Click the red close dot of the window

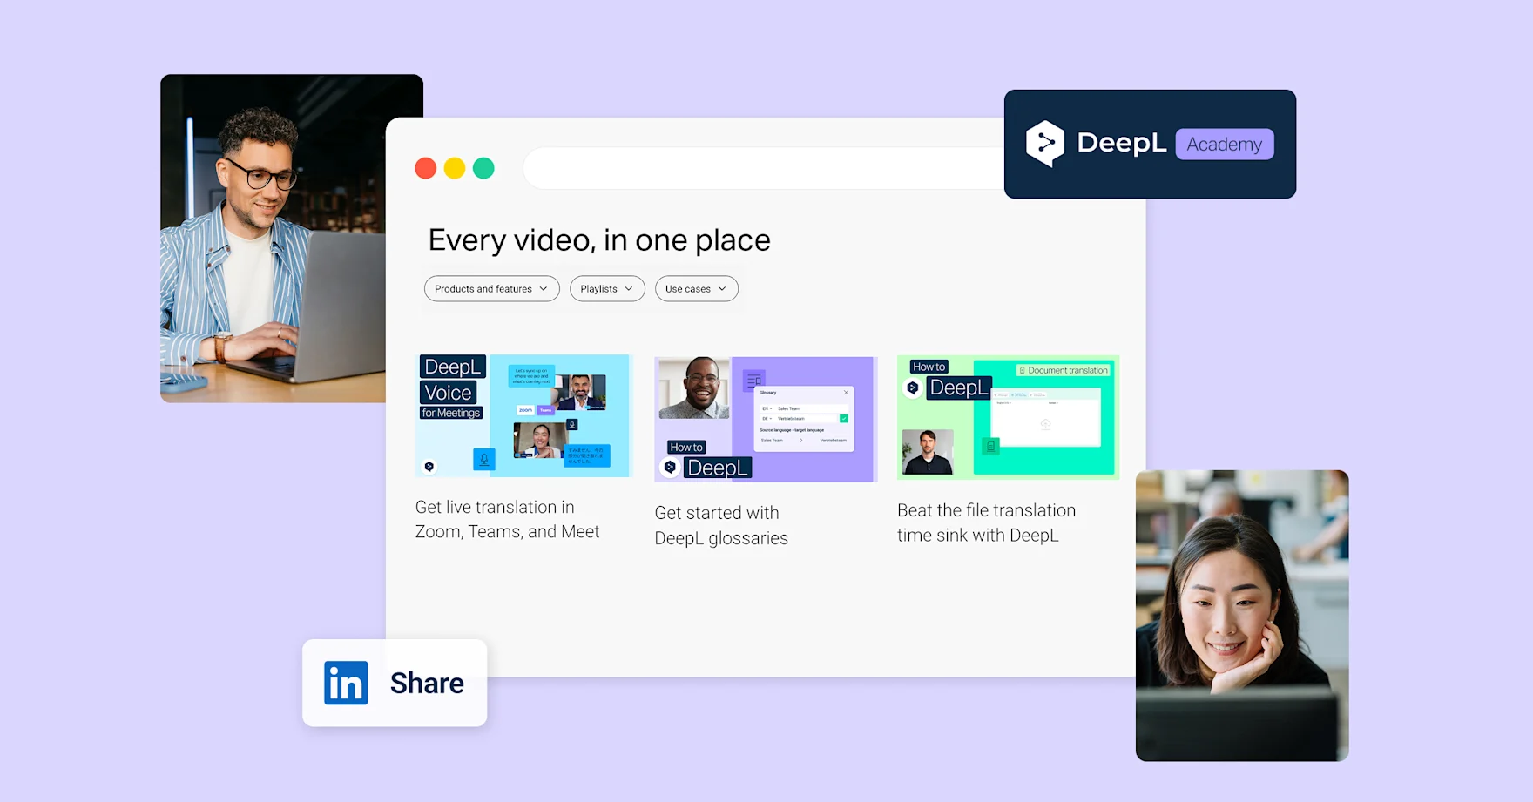tap(426, 168)
